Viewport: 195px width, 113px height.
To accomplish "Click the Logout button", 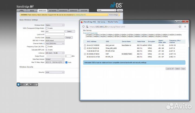I will click(x=120, y=10).
